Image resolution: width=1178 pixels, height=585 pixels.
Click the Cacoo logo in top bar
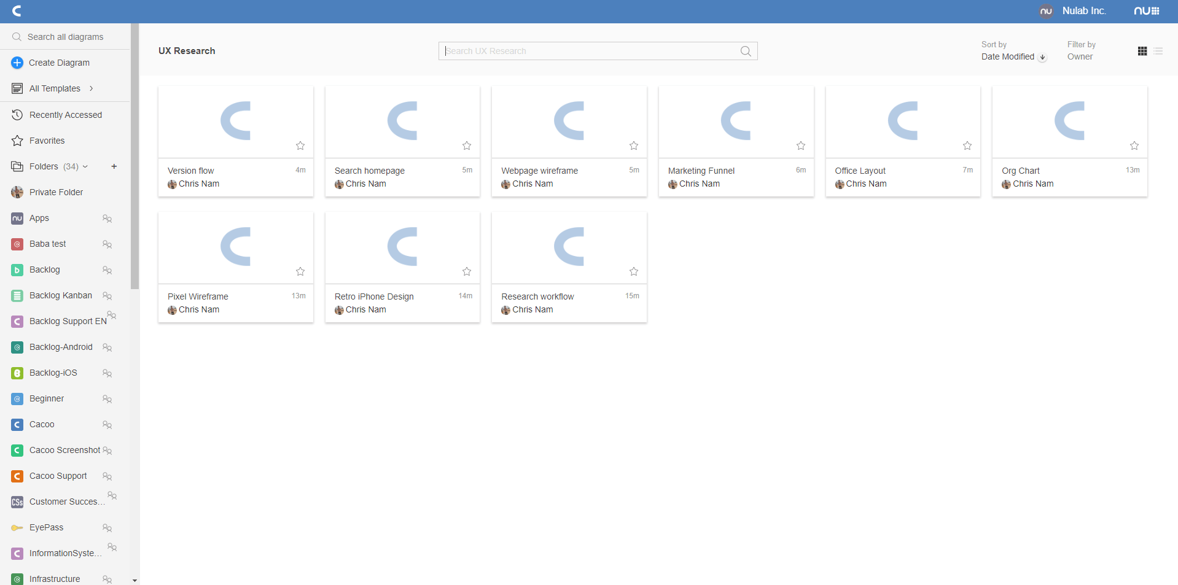pos(17,11)
